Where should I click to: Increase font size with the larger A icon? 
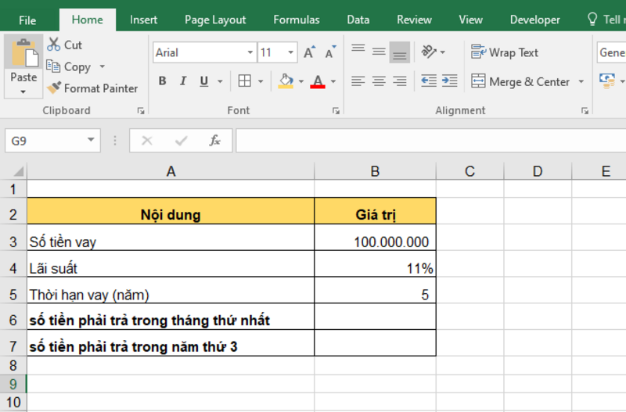309,52
